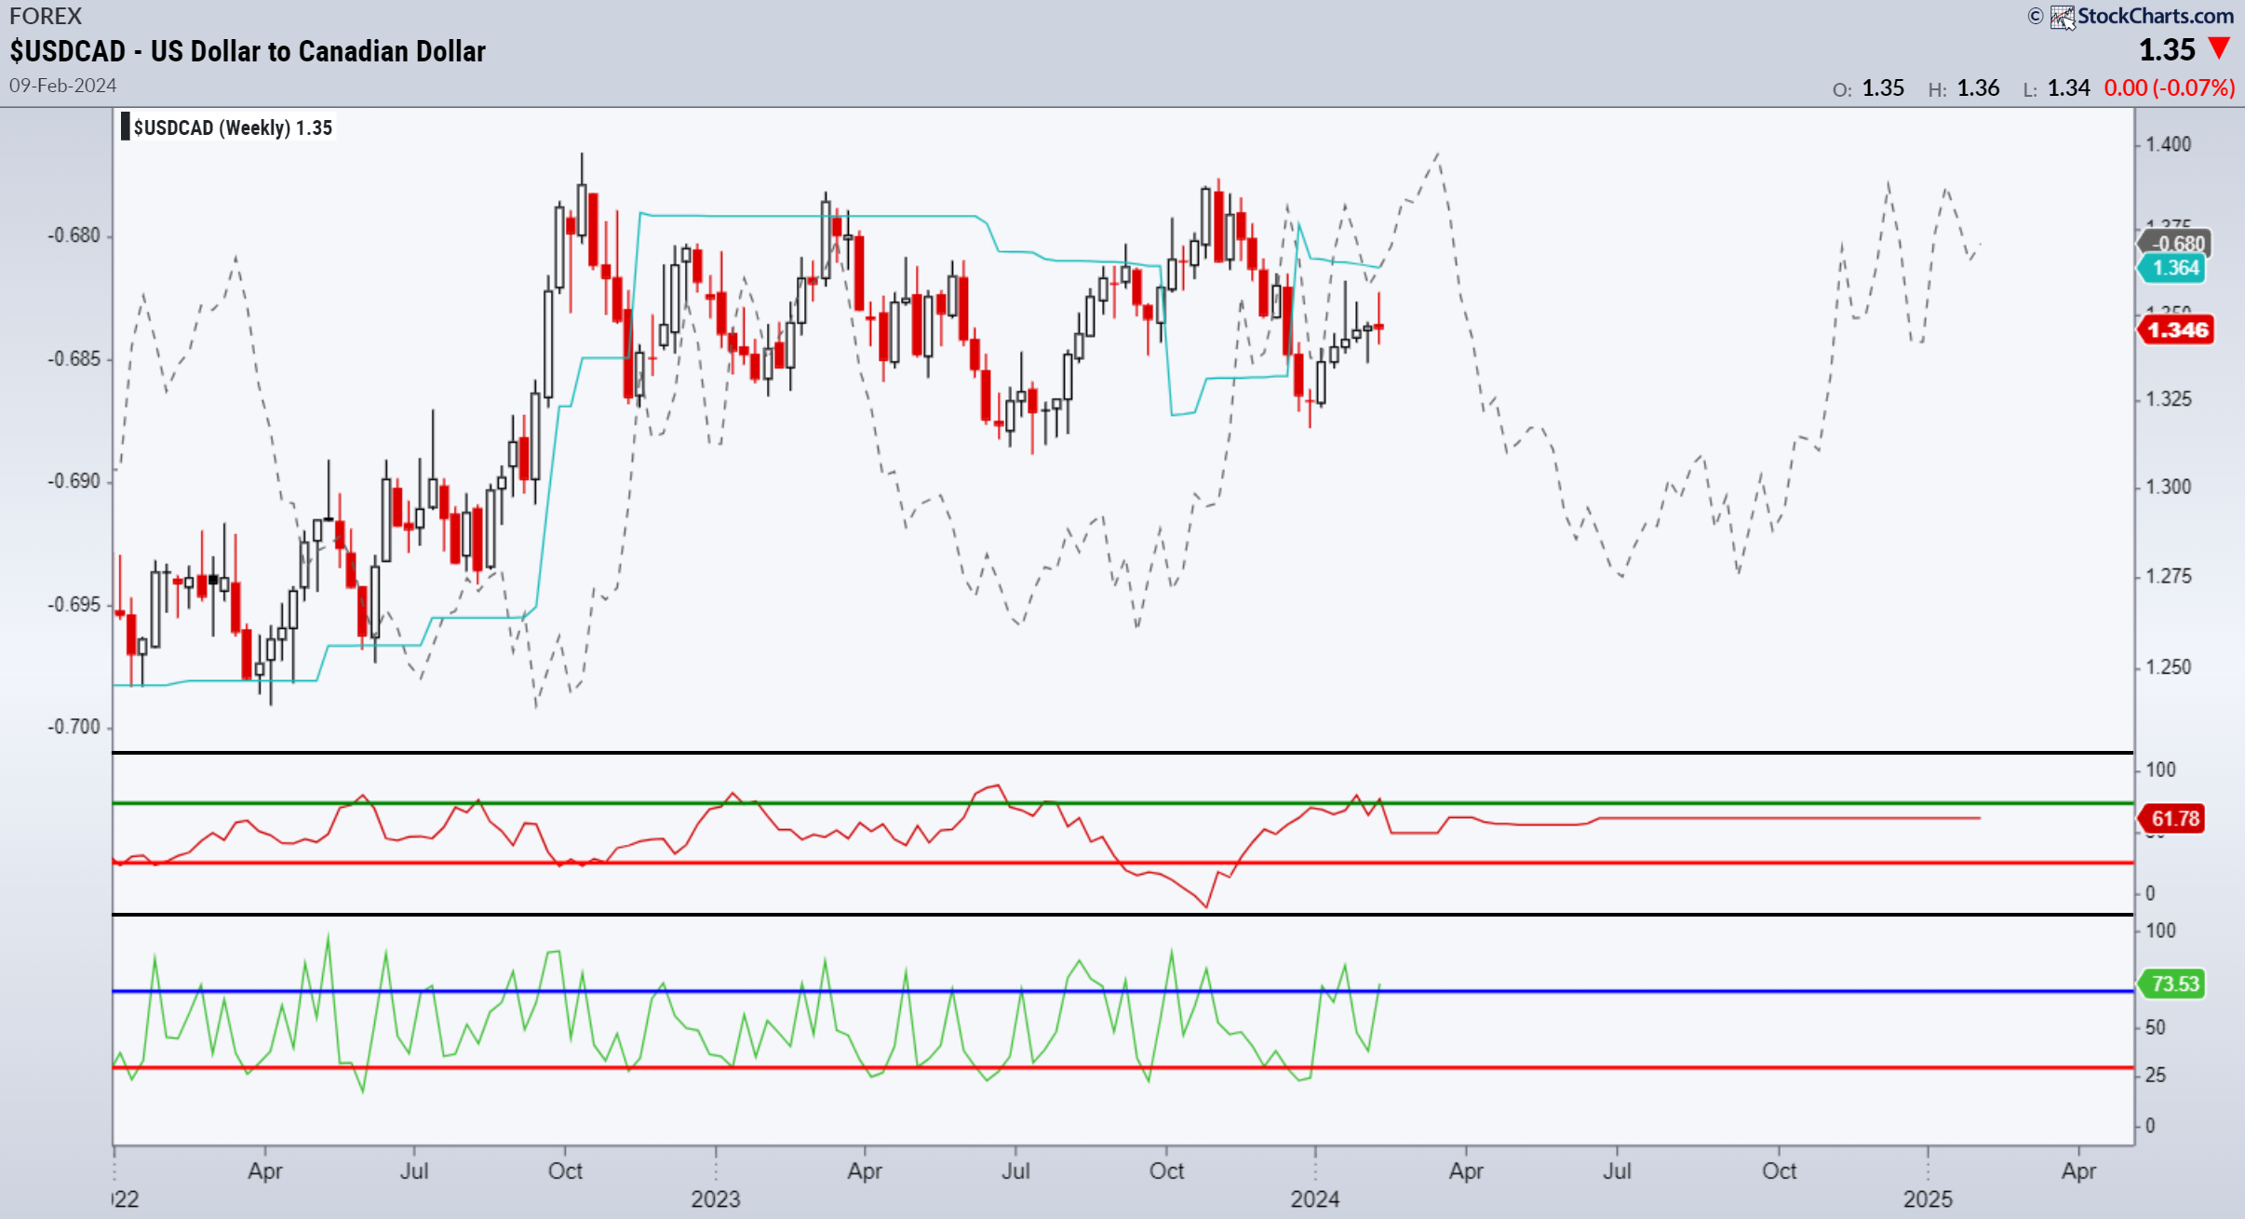The height and width of the screenshot is (1219, 2245).
Task: Click the '1.300' right axis label
Action: tap(2169, 487)
